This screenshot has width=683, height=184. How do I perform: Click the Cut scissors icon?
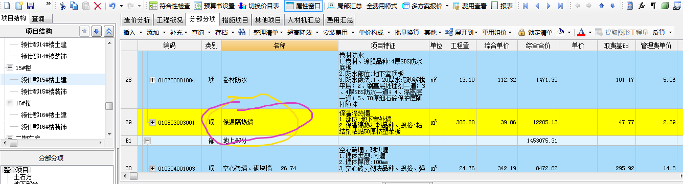point(62,6)
